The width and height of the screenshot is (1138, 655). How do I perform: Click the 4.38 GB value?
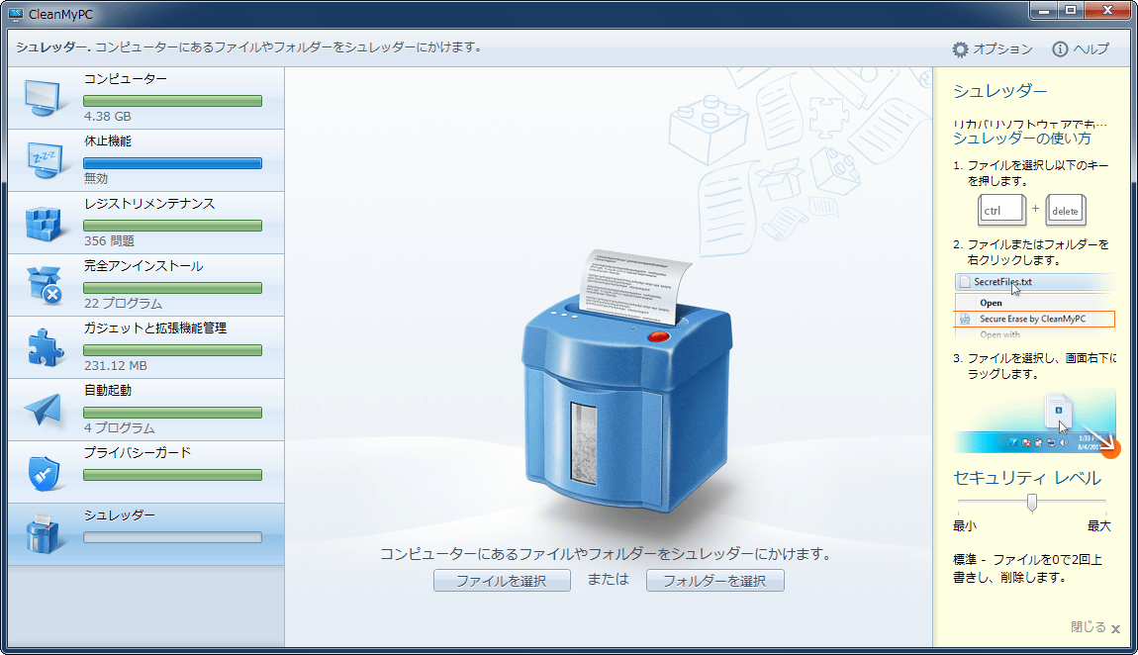[108, 116]
